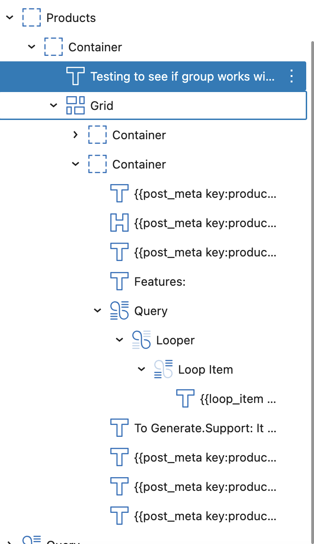
Task: Collapse the Products block
Action: pyautogui.click(x=10, y=18)
